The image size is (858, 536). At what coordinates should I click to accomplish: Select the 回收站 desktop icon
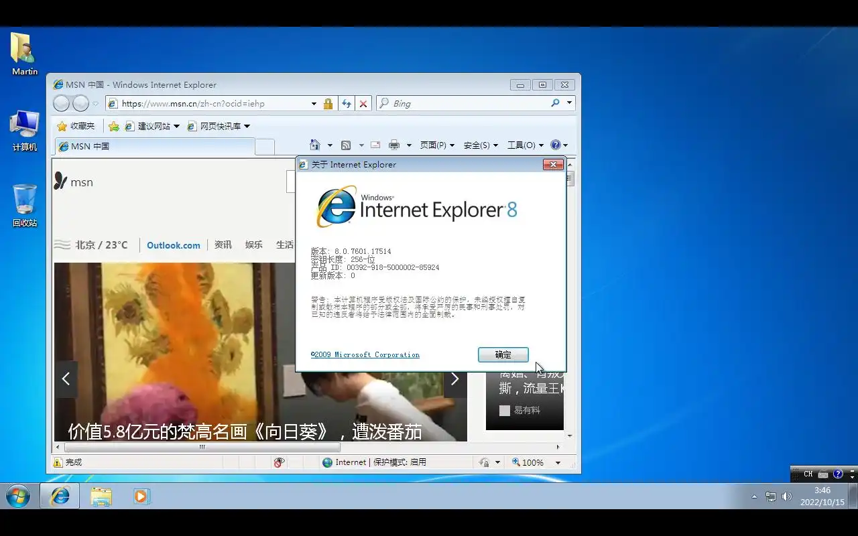[25, 206]
